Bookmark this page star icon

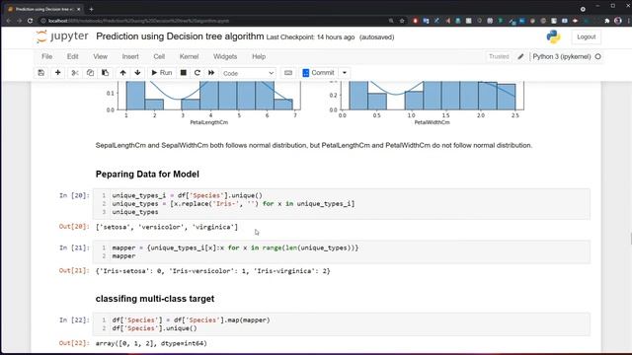click(x=402, y=21)
